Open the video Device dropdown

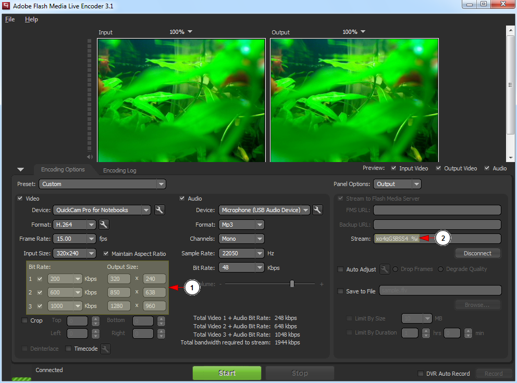click(102, 210)
